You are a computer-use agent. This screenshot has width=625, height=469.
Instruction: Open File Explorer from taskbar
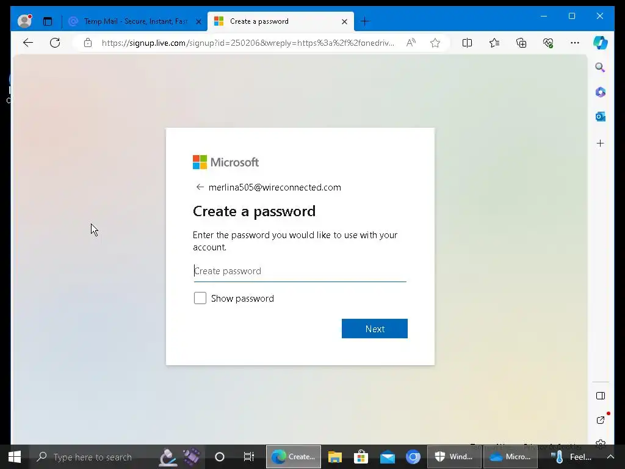coord(335,457)
